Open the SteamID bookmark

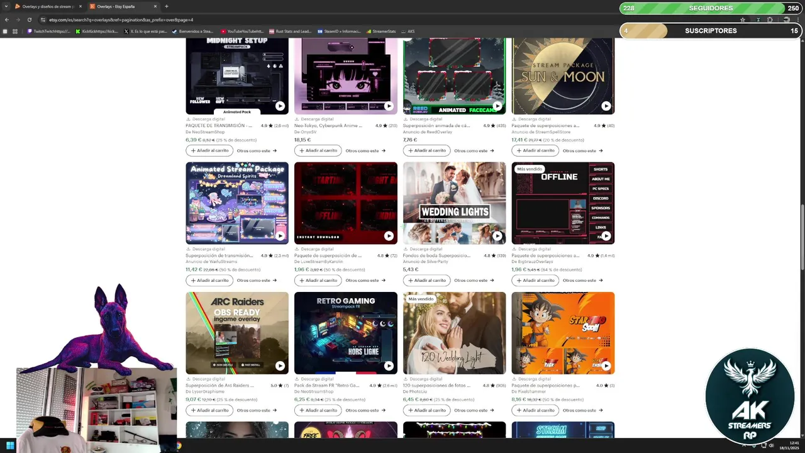339,31
